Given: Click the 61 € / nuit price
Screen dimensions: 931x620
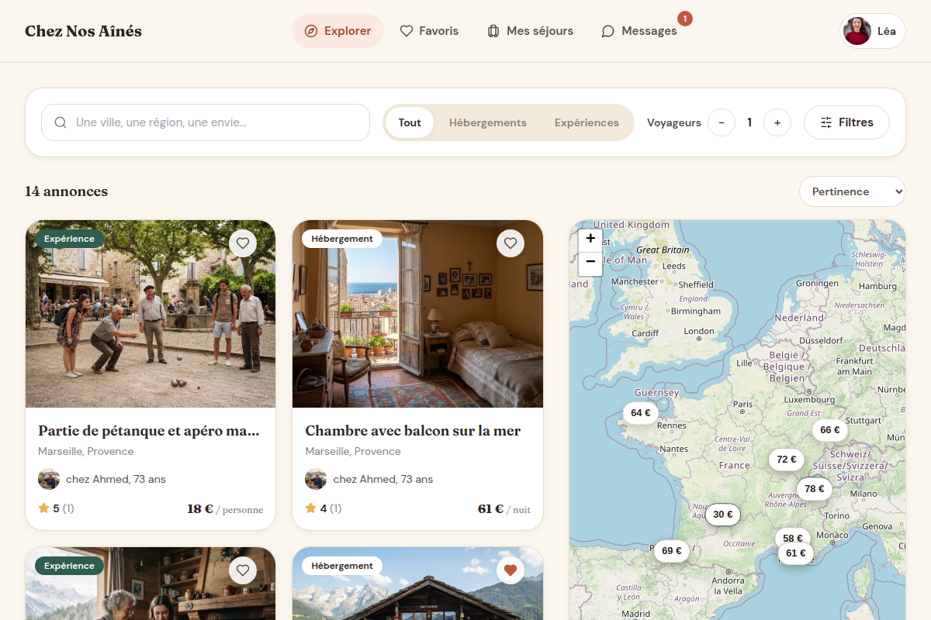Looking at the screenshot, I should [504, 509].
